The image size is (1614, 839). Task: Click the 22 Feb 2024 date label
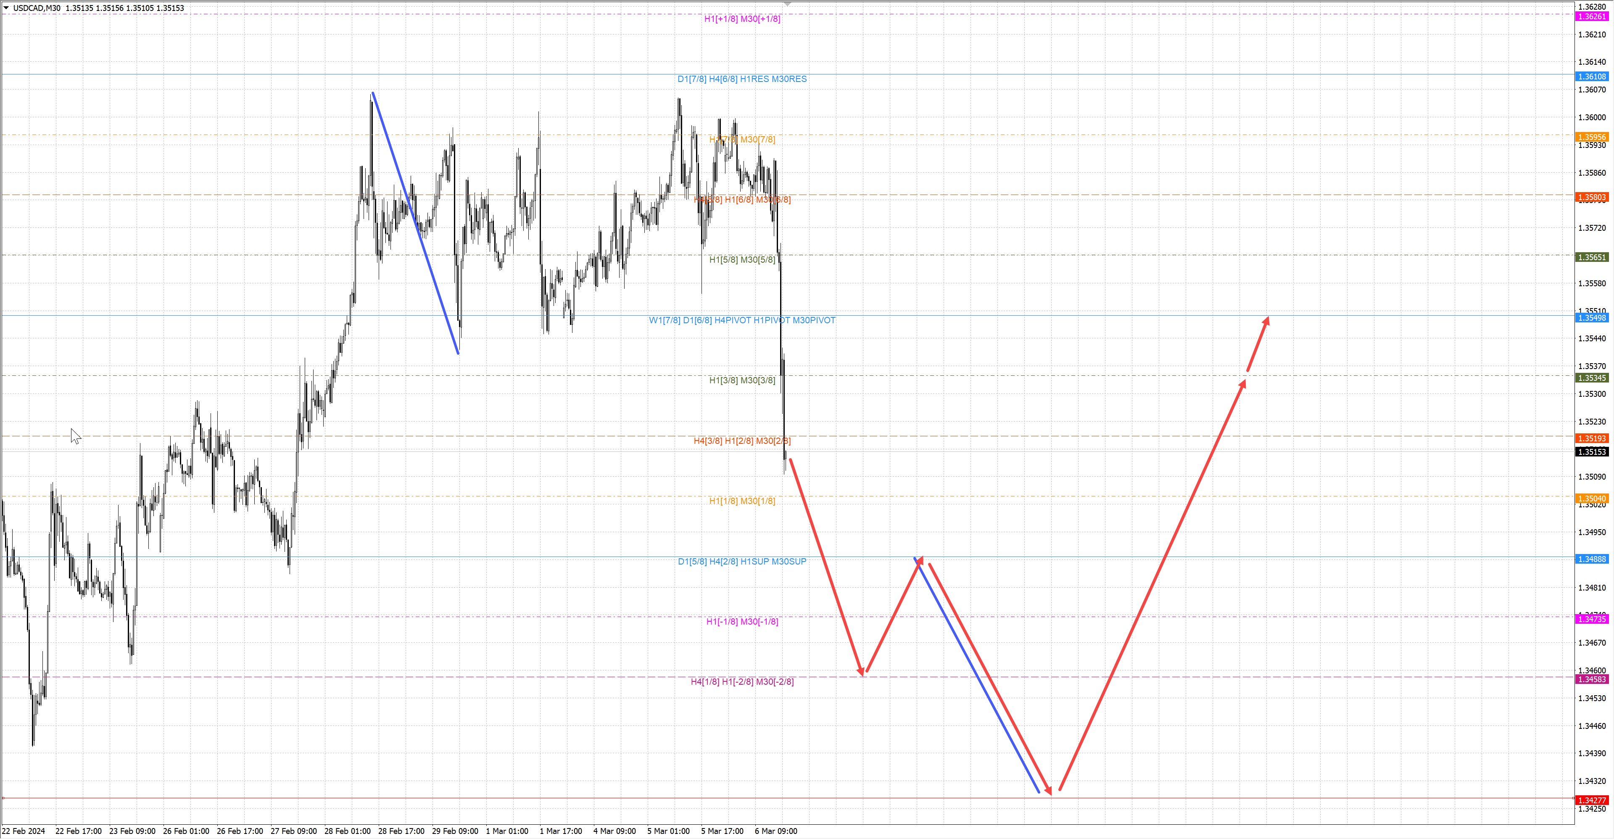pos(24,831)
